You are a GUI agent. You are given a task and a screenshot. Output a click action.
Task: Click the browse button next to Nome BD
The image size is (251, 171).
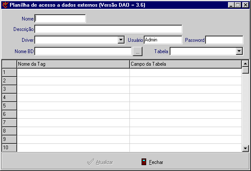(x=138, y=51)
